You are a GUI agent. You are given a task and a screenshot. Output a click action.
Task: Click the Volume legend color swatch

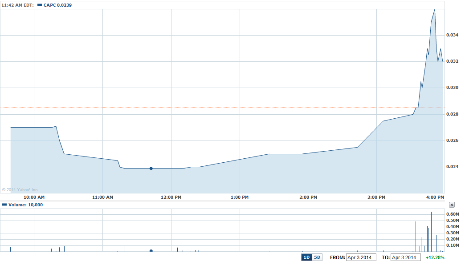pos(4,205)
